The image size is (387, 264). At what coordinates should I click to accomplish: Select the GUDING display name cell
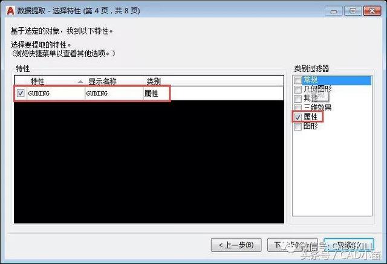click(x=114, y=94)
